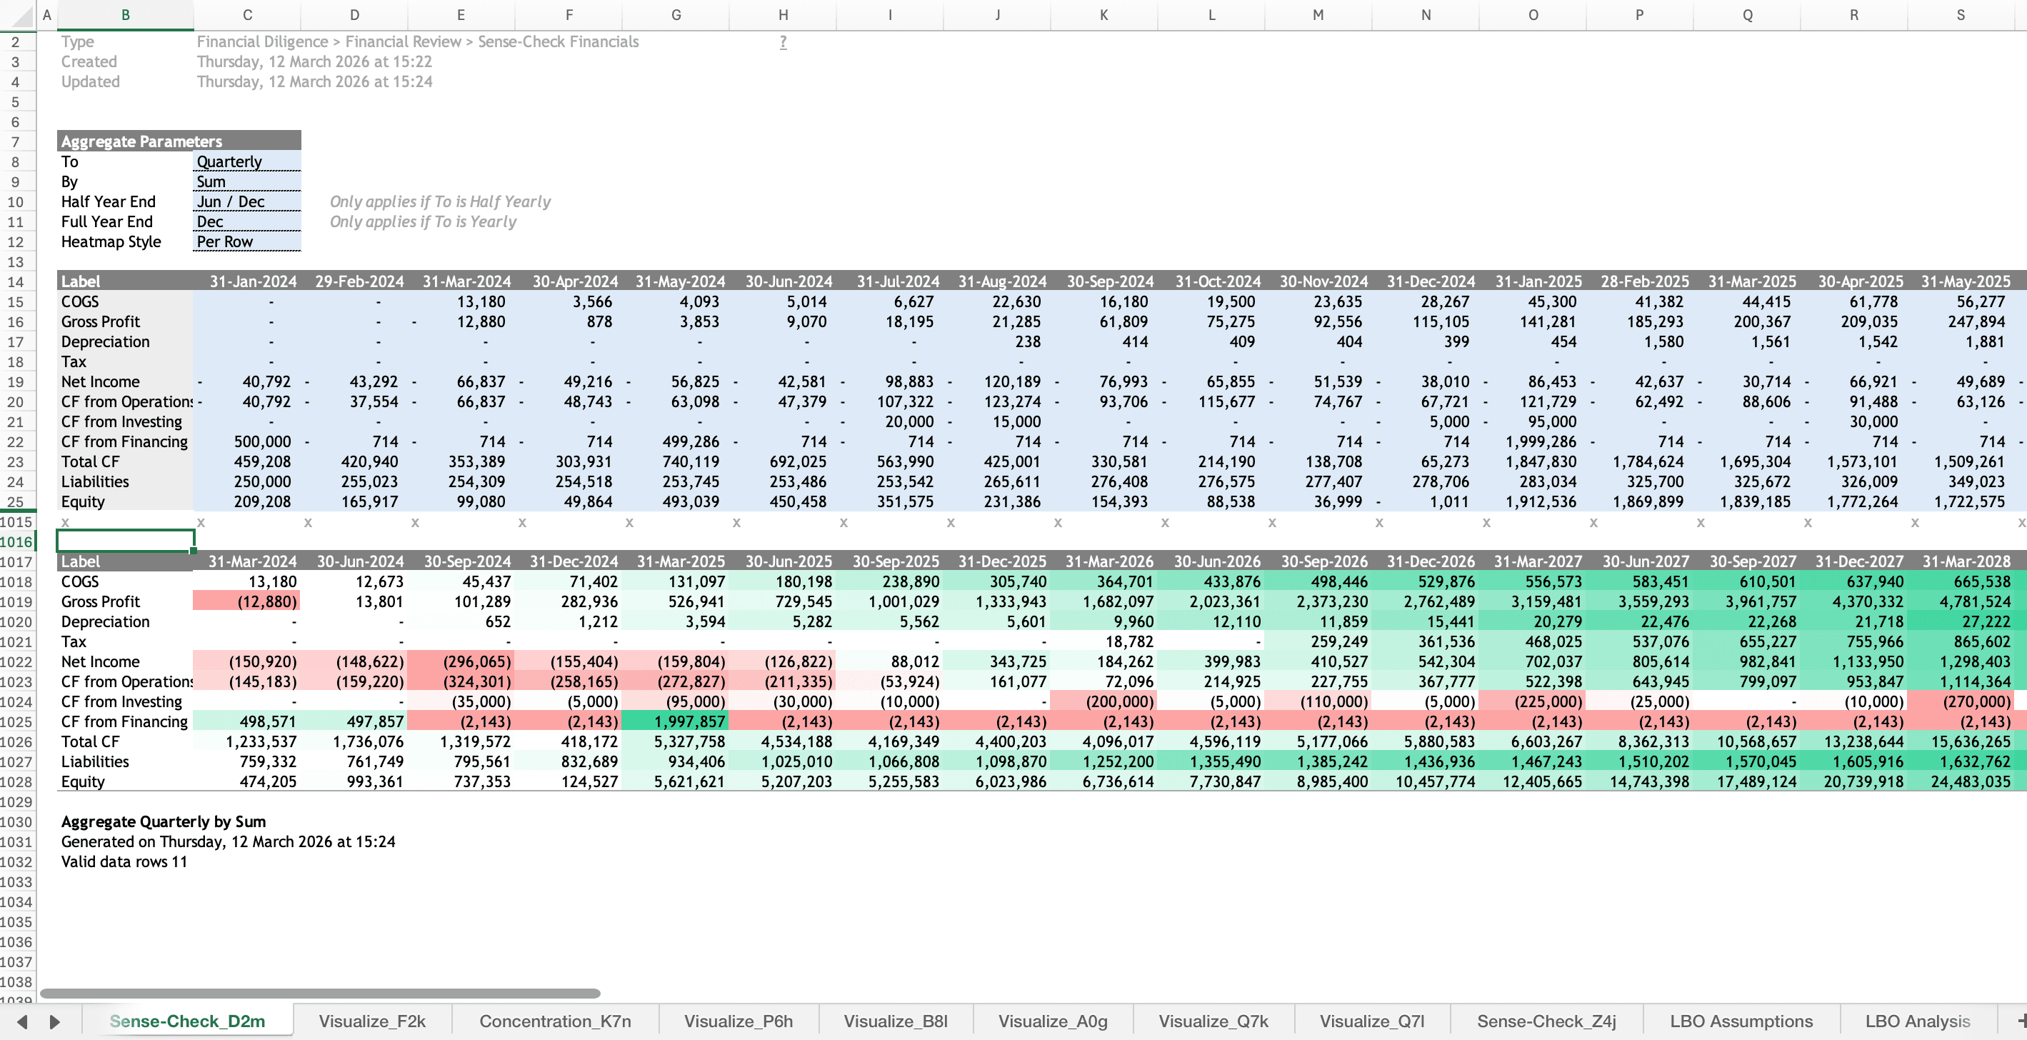The image size is (2027, 1040).
Task: Click Depreciation value 238 in row 17
Action: [997, 341]
